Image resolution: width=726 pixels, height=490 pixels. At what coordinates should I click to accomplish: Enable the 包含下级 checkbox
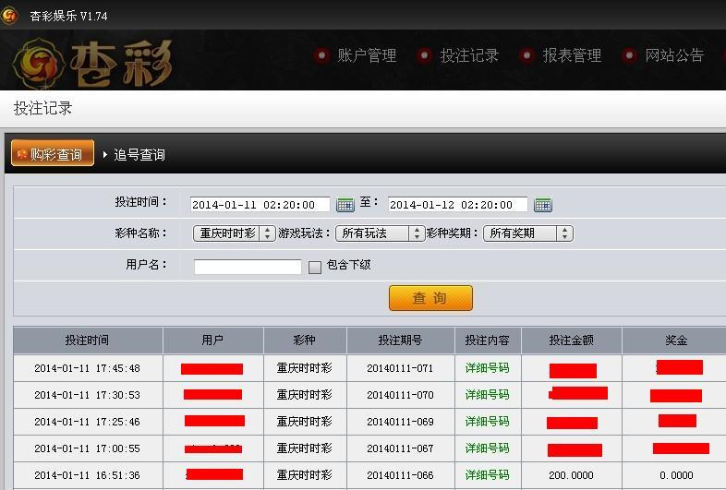click(315, 267)
